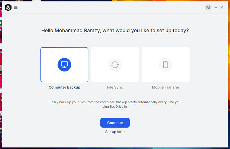
Task: Click the Set up later link
Action: pos(115,132)
